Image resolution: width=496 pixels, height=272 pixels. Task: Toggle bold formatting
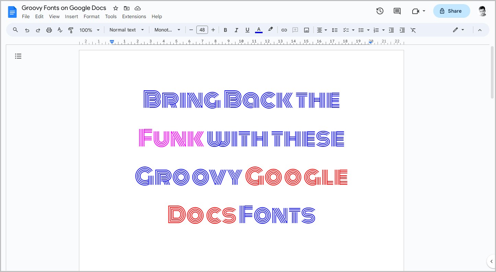(x=225, y=30)
